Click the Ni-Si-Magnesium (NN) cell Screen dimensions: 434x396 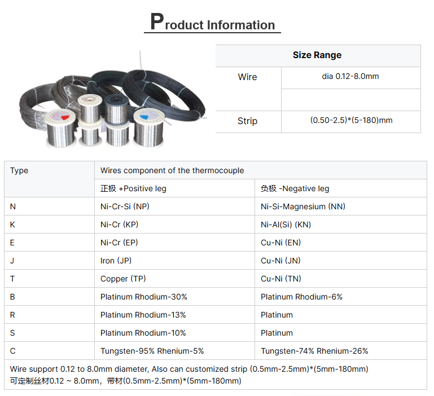click(x=303, y=206)
